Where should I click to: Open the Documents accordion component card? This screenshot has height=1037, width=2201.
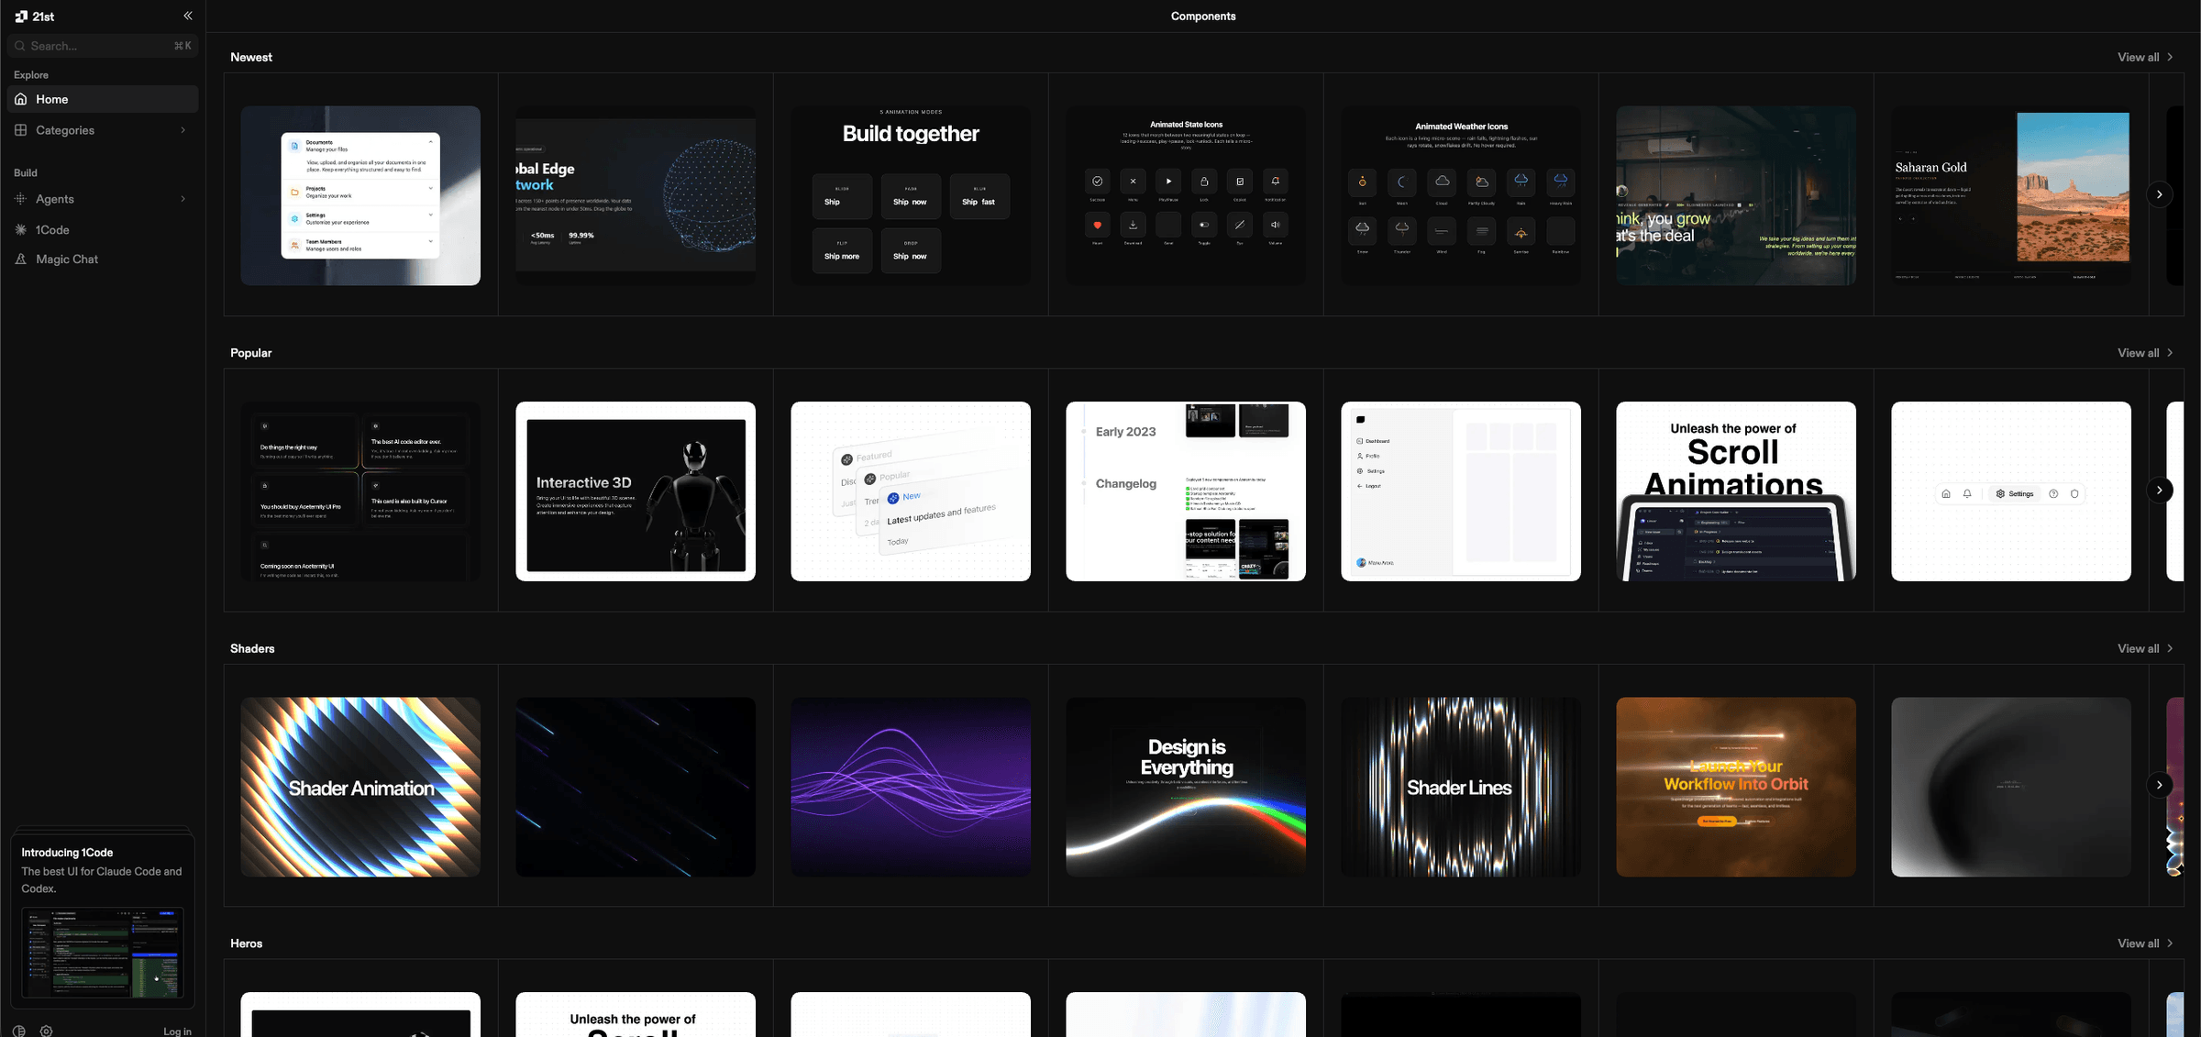click(x=360, y=195)
